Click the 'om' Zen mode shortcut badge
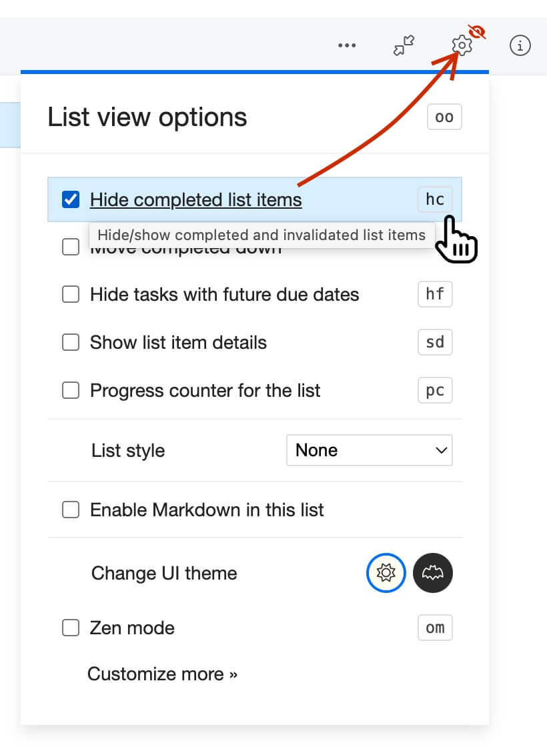547x747 pixels. (435, 628)
